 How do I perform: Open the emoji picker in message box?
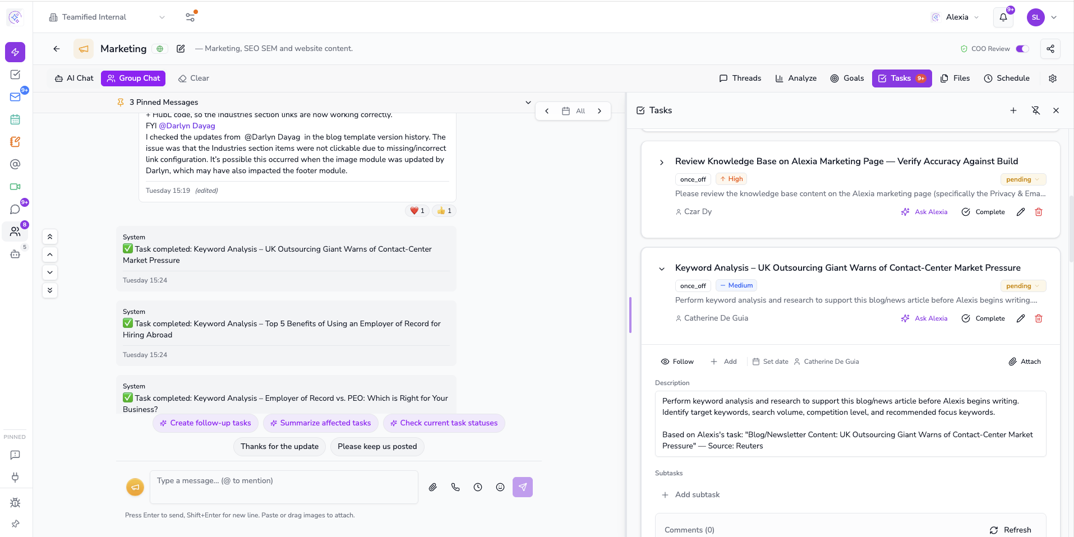(x=500, y=487)
